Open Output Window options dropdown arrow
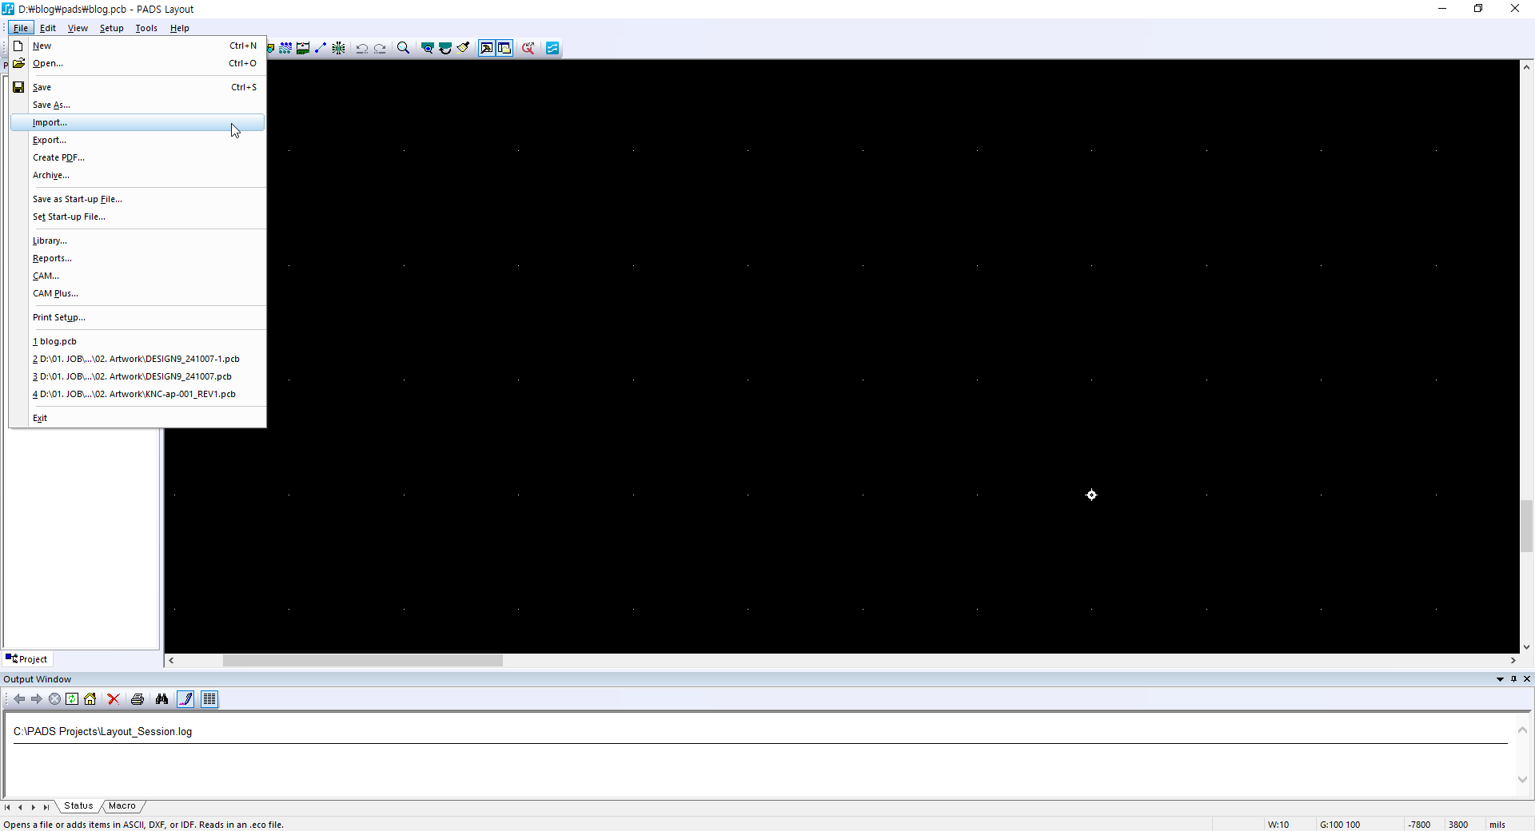This screenshot has width=1535, height=831. click(1500, 679)
